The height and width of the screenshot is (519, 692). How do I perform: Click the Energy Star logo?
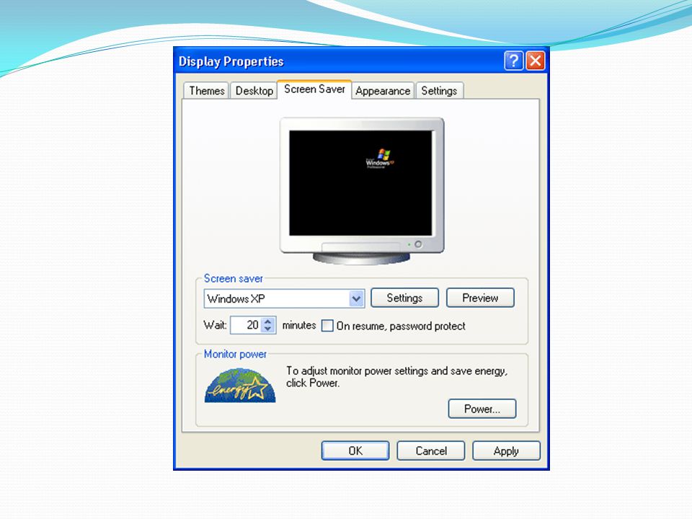(240, 386)
